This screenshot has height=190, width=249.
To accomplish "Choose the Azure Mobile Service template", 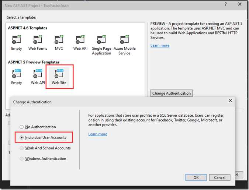I will (x=125, y=45).
